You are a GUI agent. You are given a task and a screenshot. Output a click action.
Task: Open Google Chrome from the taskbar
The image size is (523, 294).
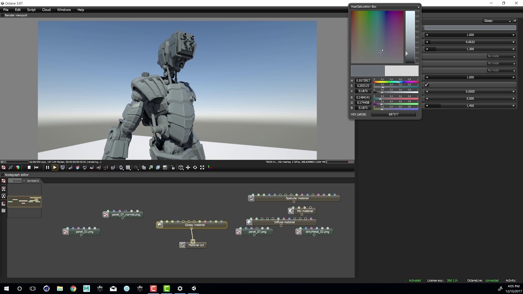(73, 289)
